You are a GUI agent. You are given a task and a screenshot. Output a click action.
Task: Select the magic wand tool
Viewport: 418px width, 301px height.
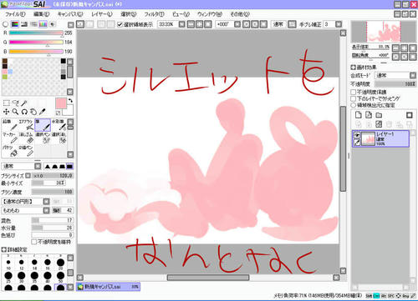(24, 103)
